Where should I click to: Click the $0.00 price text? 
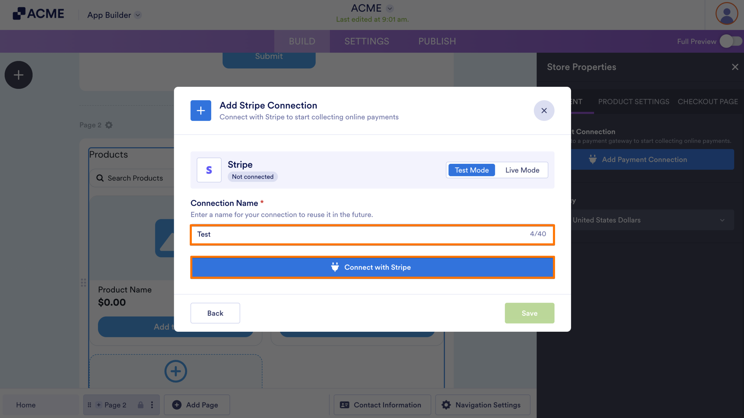pos(112,302)
